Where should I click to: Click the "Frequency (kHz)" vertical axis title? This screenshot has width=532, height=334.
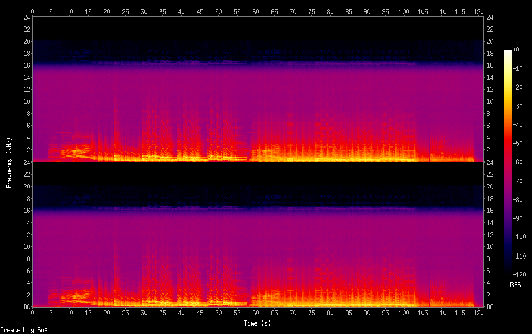9,163
